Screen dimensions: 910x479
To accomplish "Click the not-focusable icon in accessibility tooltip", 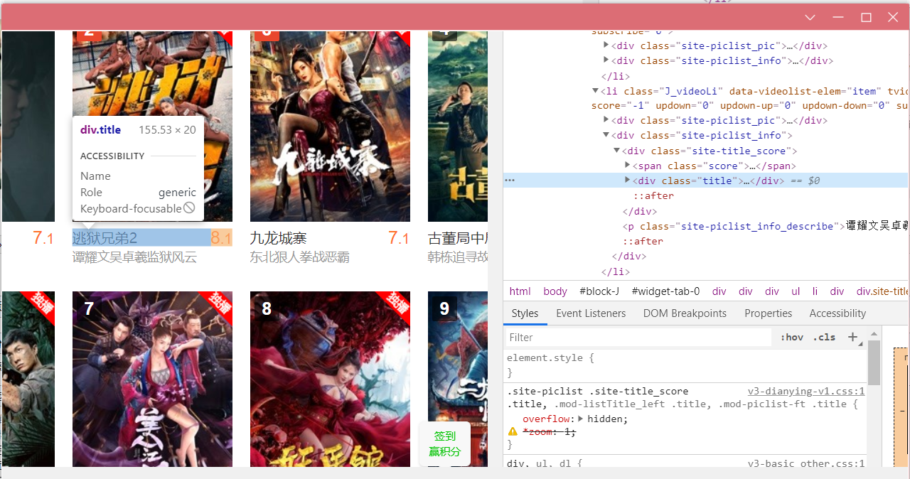I will coord(189,208).
